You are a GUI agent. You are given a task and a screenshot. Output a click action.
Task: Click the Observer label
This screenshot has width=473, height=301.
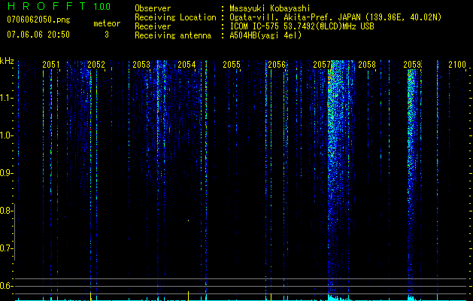pos(153,8)
